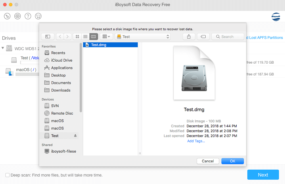The width and height of the screenshot is (285, 184).
Task: Open the item arrangement dropdown
Action: pyautogui.click(x=106, y=37)
